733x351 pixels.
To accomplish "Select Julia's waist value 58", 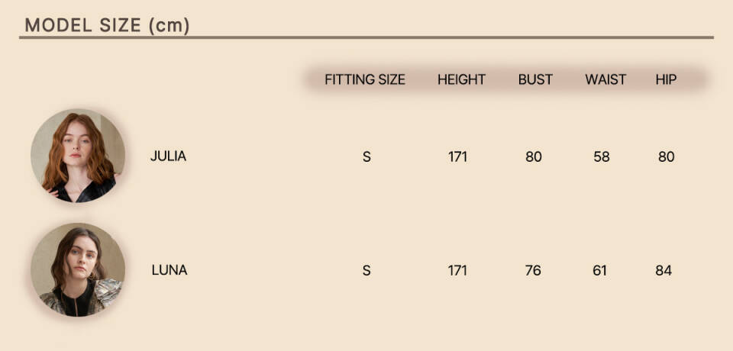I will pyautogui.click(x=602, y=157).
